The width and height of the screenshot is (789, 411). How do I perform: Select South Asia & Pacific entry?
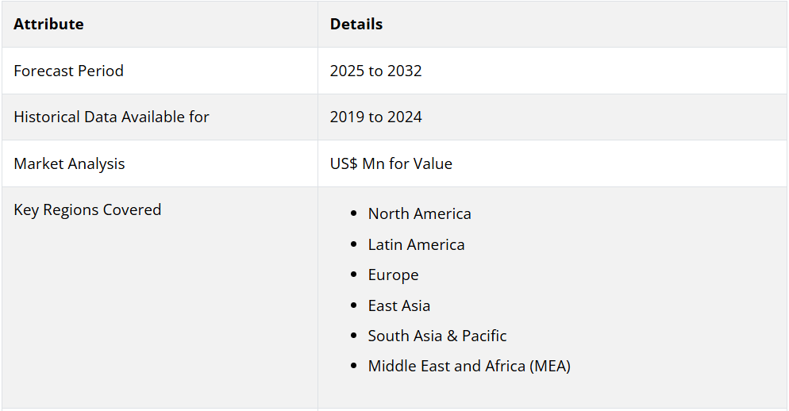coord(437,336)
